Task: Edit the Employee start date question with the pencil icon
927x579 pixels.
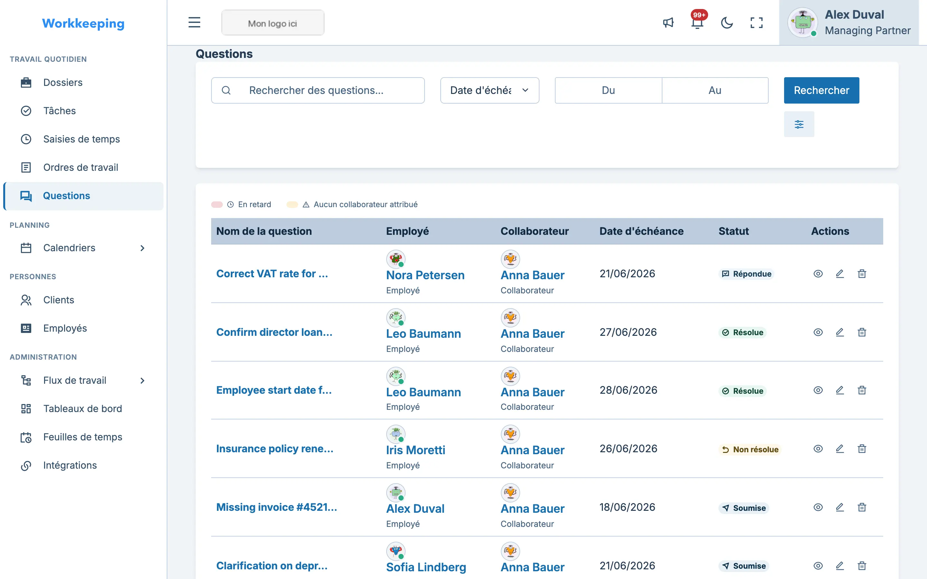Action: coord(840,390)
